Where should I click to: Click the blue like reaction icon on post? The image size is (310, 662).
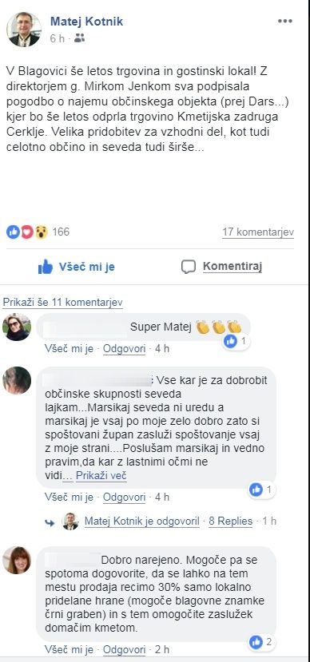coord(13,232)
